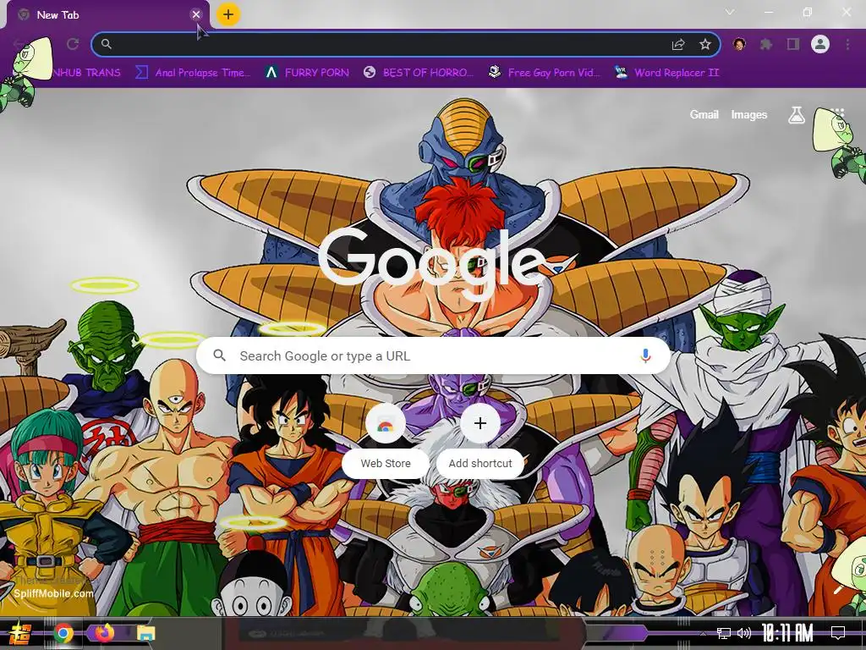Viewport: 866px width, 650px height.
Task: Open File Explorer from the taskbar
Action: coord(145,633)
